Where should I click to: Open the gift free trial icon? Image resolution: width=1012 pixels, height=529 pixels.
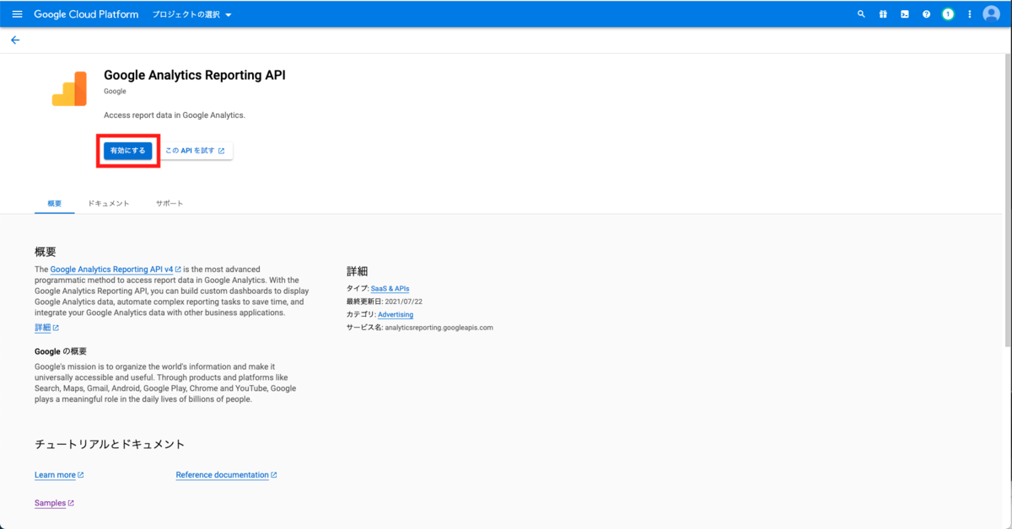pos(883,14)
